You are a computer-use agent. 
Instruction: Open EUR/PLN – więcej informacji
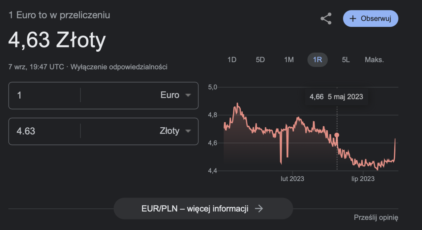(203, 209)
